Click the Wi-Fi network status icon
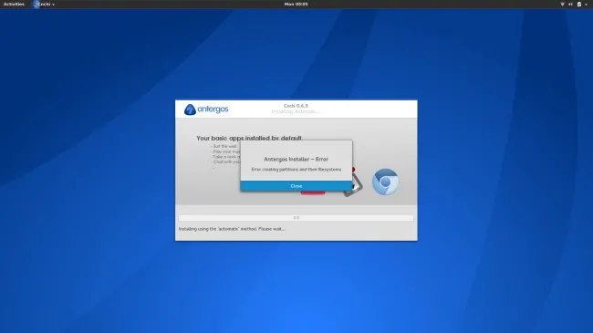 (x=562, y=5)
